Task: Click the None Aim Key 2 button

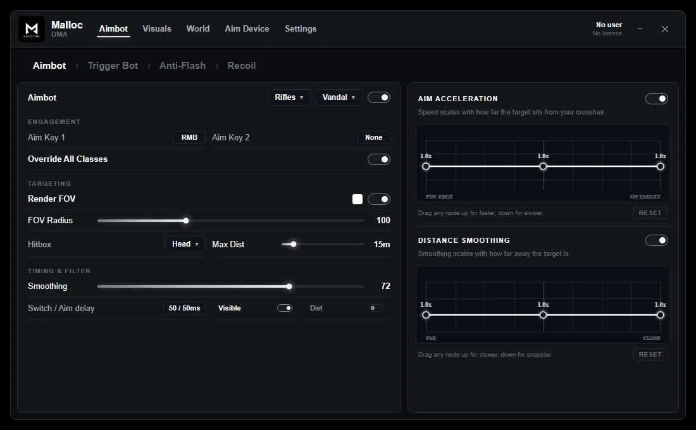Action: (374, 137)
